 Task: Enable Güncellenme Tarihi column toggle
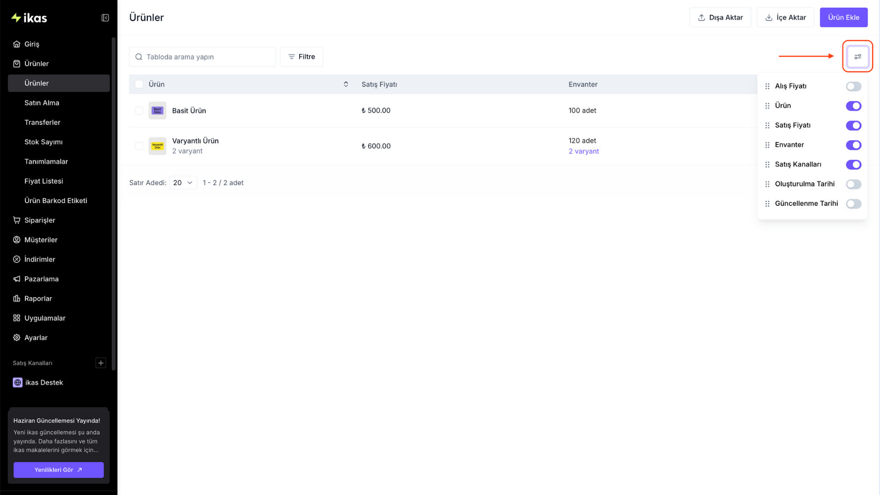pos(853,203)
